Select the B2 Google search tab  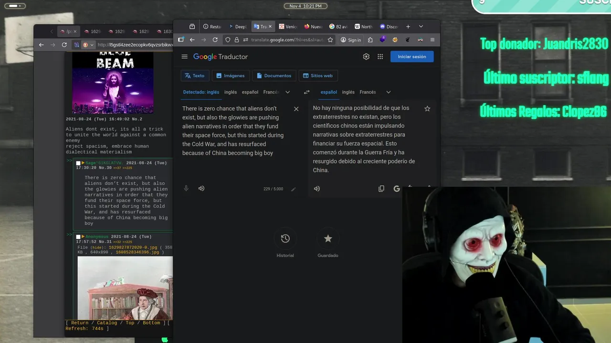(x=338, y=27)
